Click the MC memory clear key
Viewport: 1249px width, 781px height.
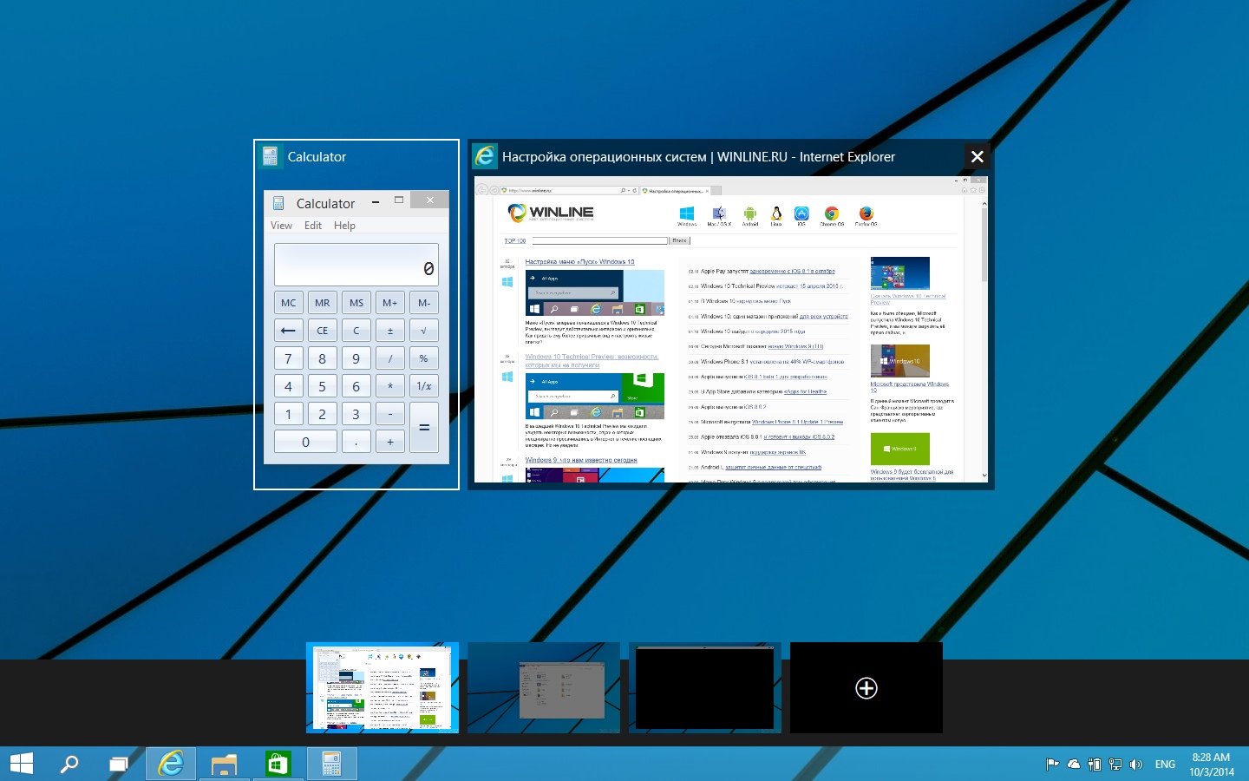(x=289, y=303)
